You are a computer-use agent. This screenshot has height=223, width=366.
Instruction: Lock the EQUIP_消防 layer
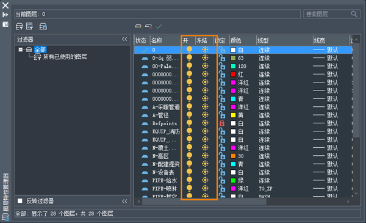point(222,131)
